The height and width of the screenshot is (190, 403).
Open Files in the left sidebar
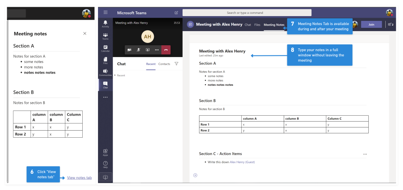tap(105, 61)
